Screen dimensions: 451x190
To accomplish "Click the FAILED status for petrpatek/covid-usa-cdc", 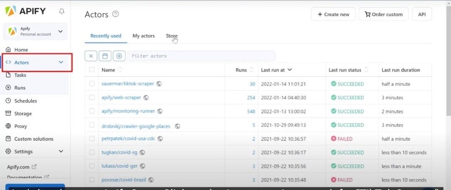I will (x=342, y=139).
